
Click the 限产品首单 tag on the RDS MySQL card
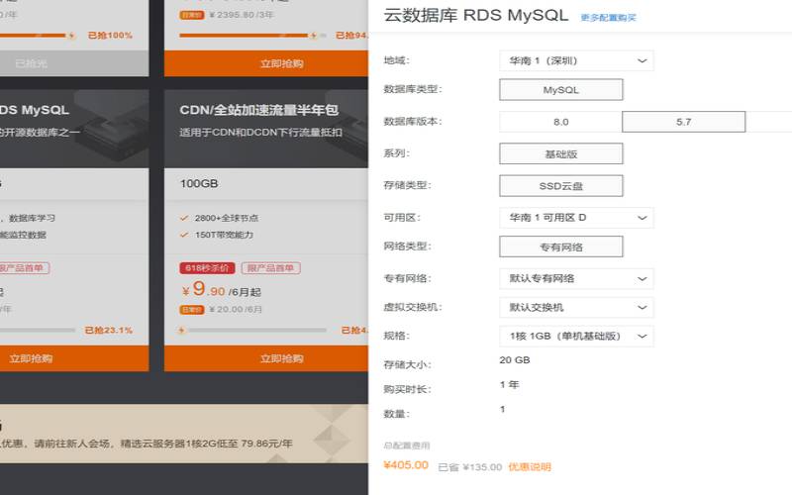[x=24, y=267]
